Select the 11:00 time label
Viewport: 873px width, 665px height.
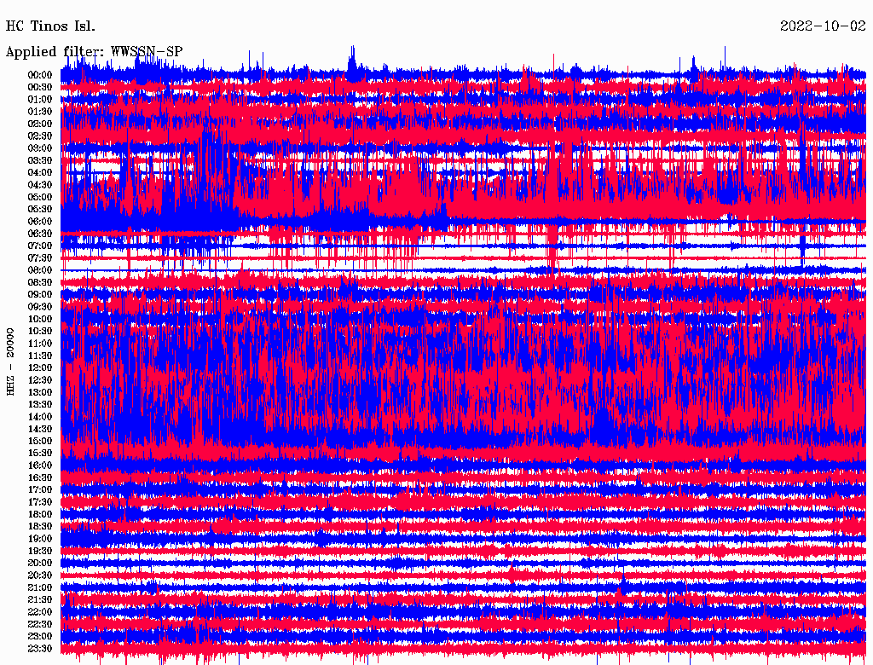pos(40,344)
